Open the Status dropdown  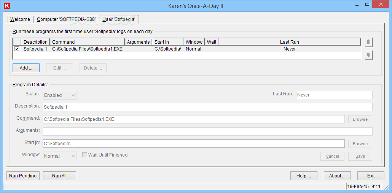pos(60,95)
